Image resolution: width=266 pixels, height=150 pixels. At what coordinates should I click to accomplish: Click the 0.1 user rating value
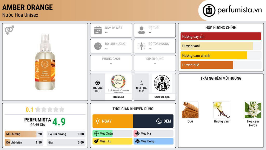point(30,110)
